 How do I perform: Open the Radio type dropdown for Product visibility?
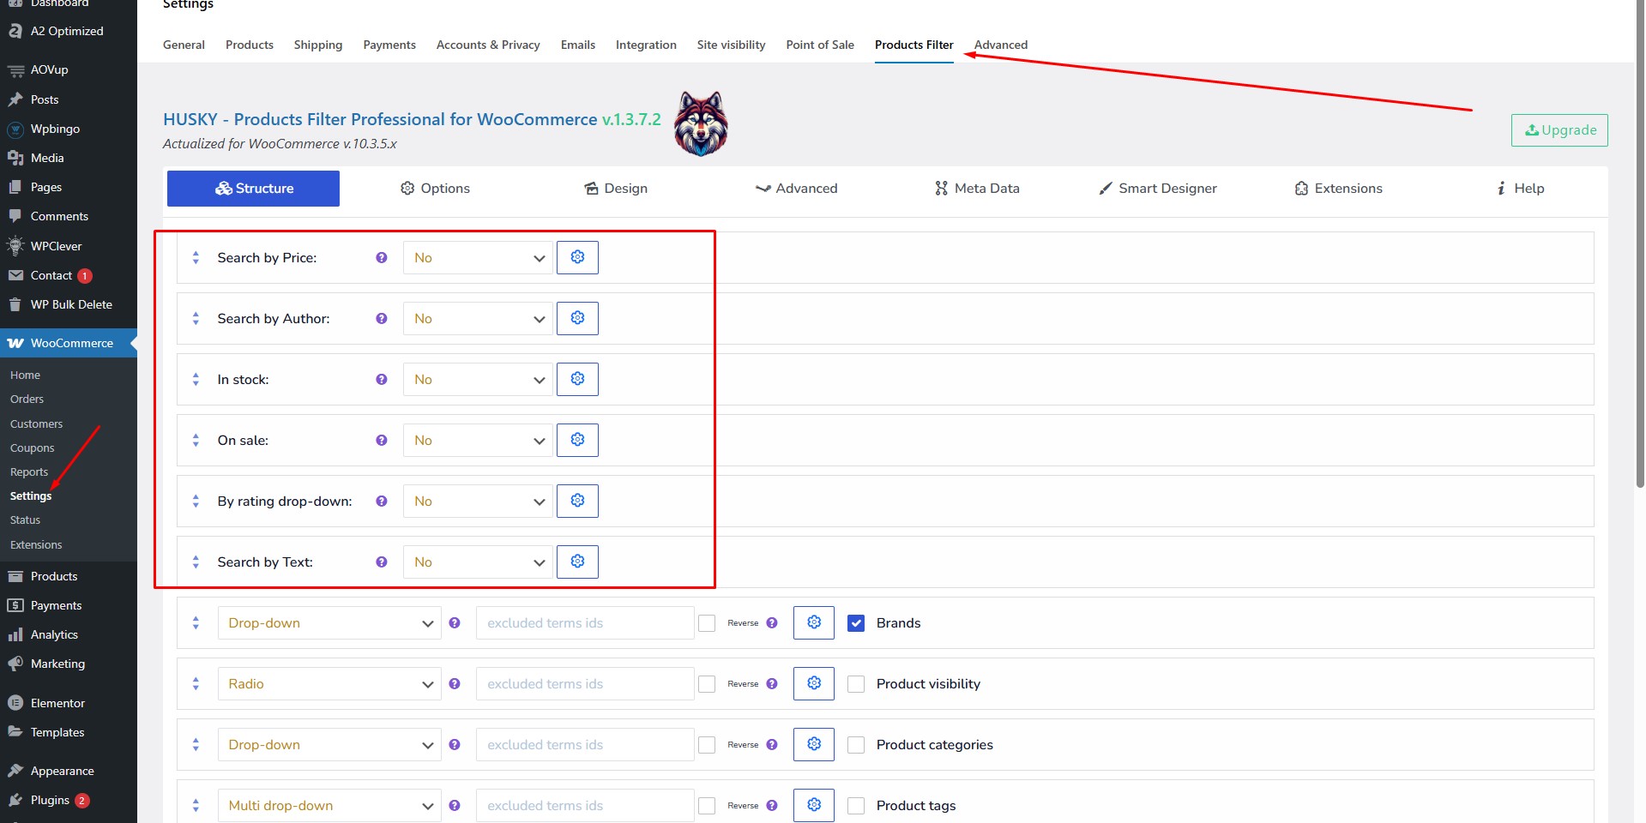click(x=329, y=683)
